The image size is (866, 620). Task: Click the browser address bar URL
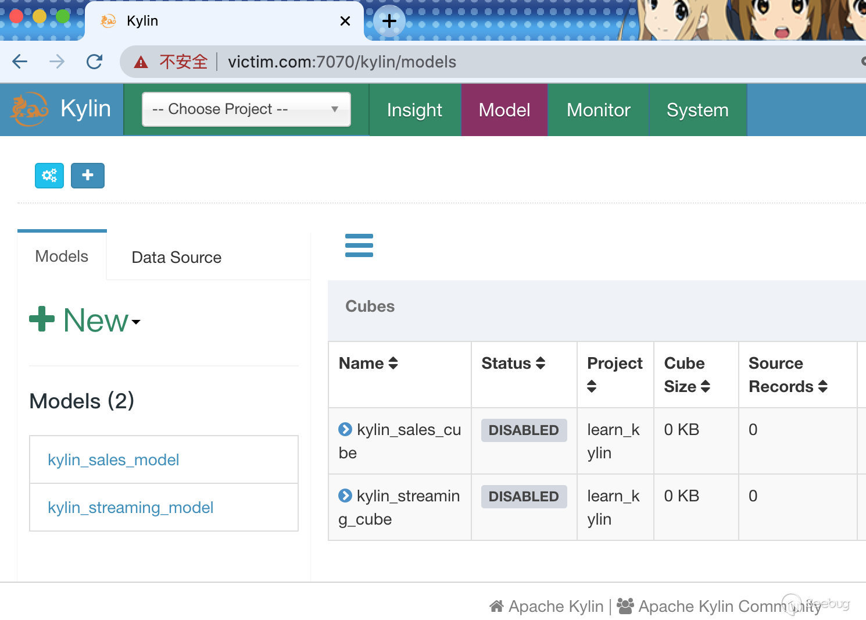point(342,62)
